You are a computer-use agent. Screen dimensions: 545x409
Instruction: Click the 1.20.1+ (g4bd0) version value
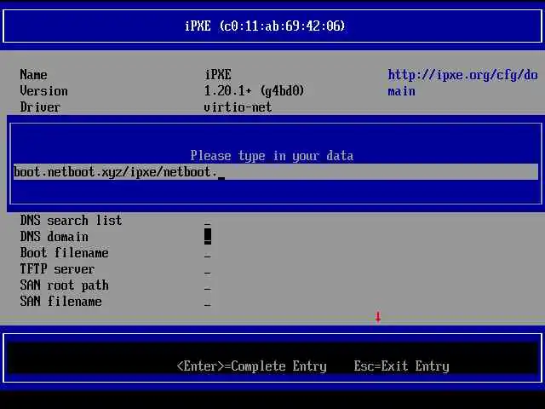click(x=254, y=91)
